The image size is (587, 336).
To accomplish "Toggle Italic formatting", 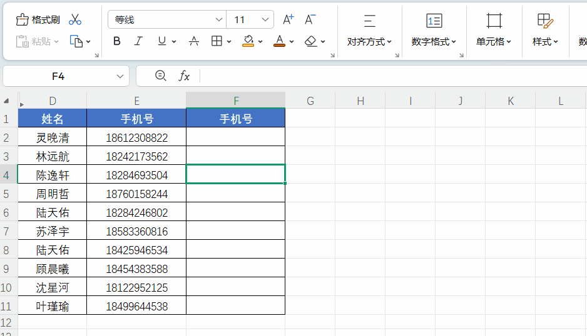I will pos(138,41).
